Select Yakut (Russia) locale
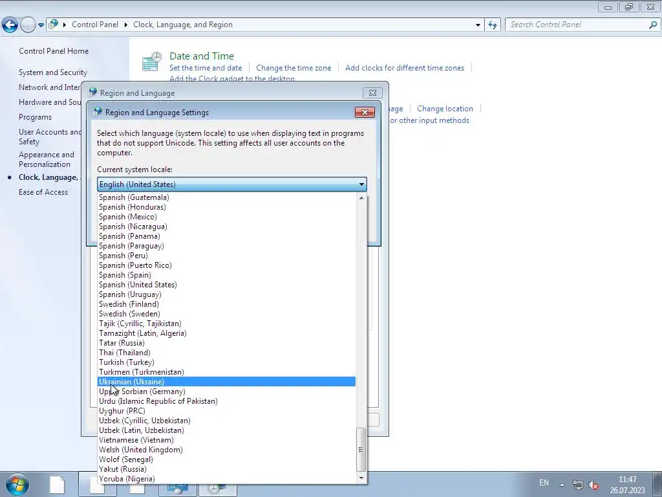 [x=227, y=470]
